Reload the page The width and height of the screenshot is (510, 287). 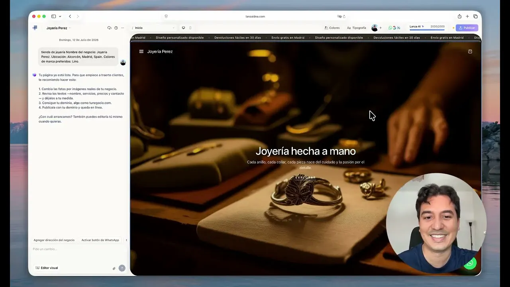coord(344,16)
